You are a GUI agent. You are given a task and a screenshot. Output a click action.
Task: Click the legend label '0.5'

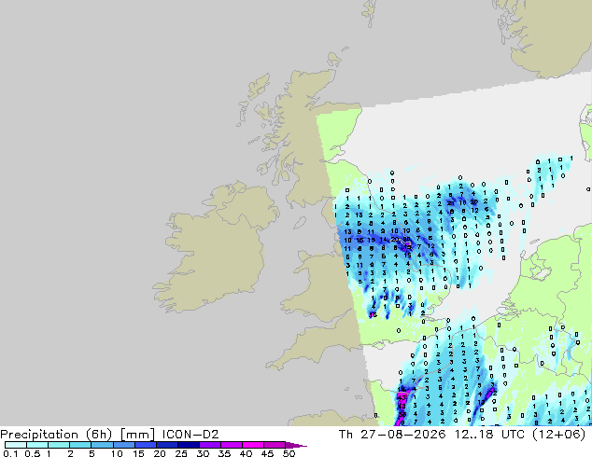(x=32, y=453)
